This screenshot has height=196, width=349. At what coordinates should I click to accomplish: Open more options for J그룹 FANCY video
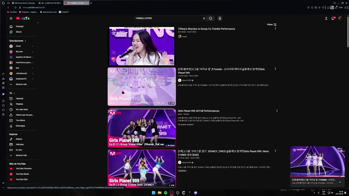pyautogui.click(x=275, y=151)
